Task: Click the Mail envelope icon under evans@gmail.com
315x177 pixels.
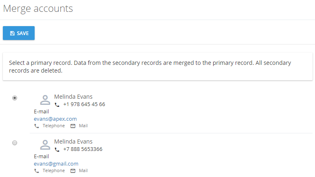Action: tap(73, 171)
